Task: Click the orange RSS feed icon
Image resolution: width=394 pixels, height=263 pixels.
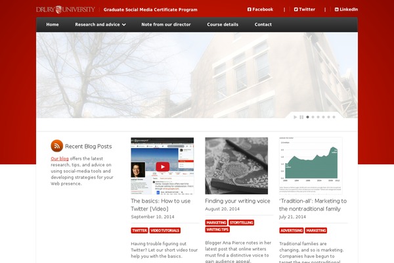Action: 56,146
